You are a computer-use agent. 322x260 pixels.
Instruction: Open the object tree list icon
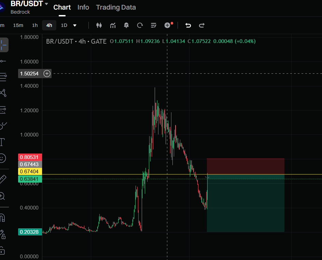[153, 25]
